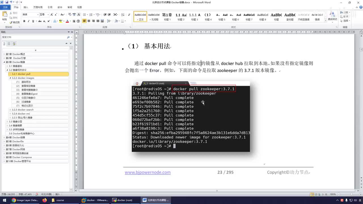The width and height of the screenshot is (363, 204).
Task: Open Firefox from the Windows taskbar
Action: point(45,200)
